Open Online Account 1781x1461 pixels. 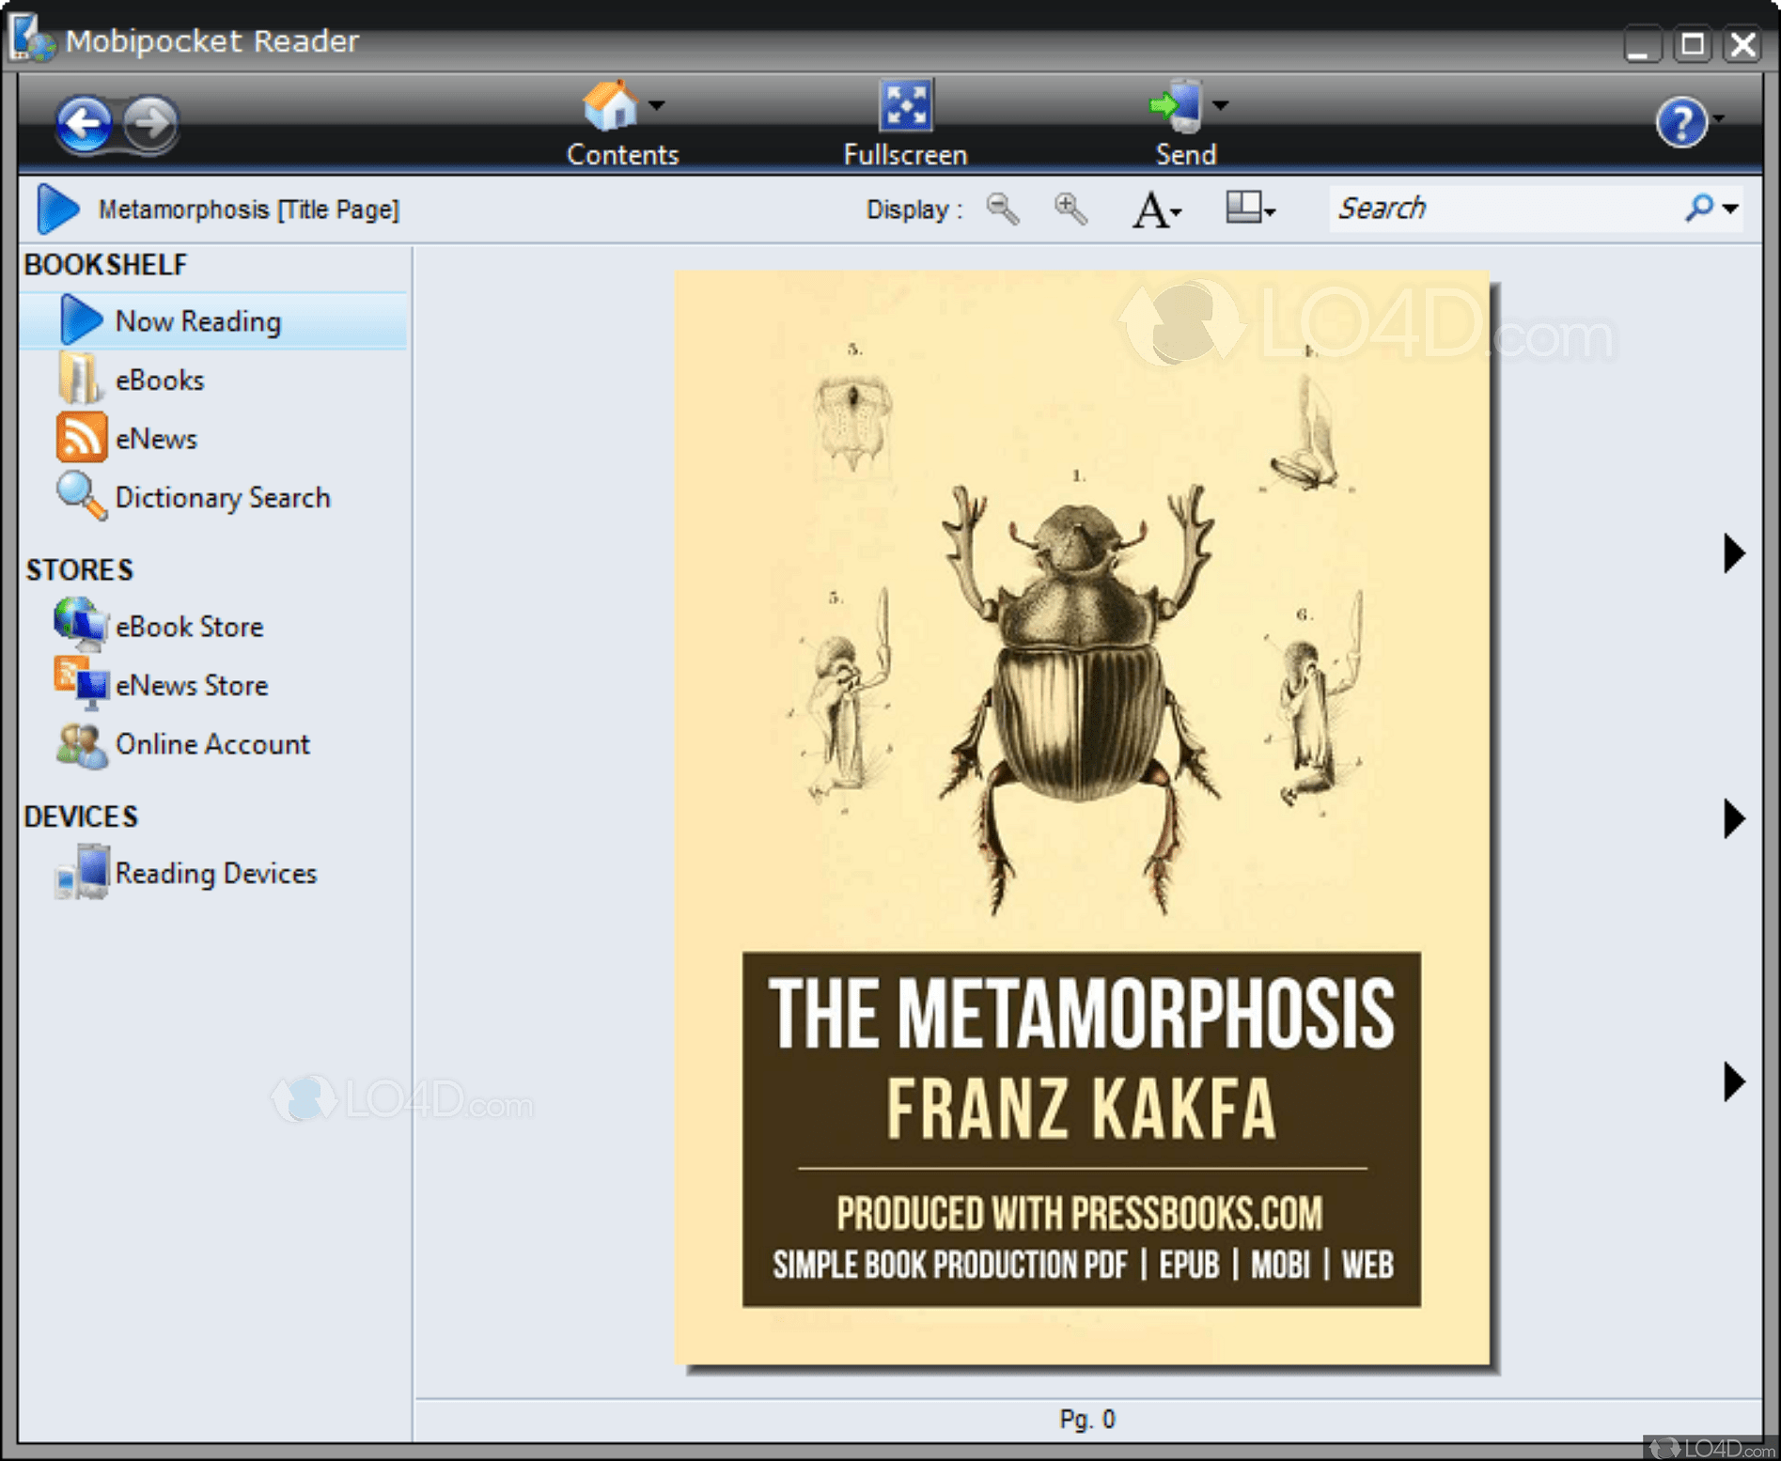tap(212, 744)
